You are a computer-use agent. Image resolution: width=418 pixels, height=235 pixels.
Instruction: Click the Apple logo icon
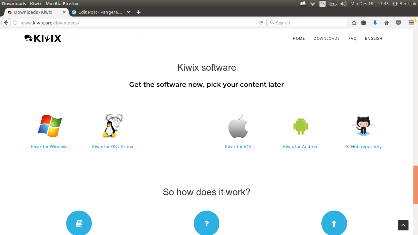point(238,126)
